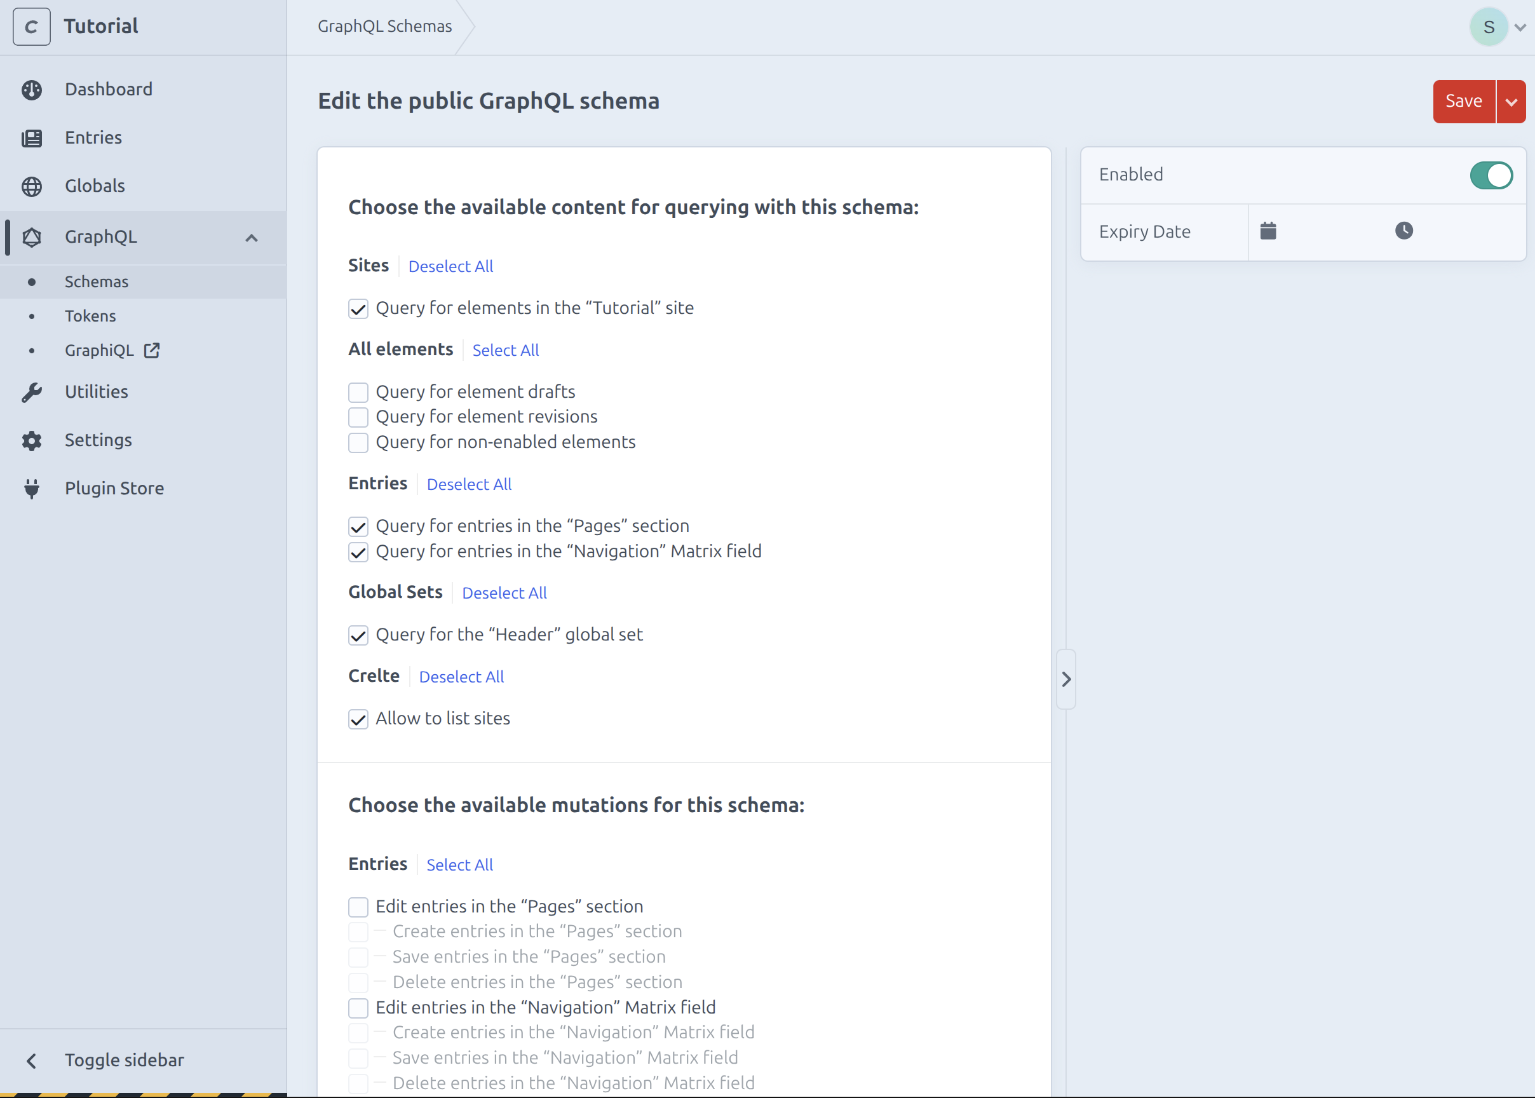Click the Utilities wrench icon
Screen dimensions: 1535x1098
(32, 392)
